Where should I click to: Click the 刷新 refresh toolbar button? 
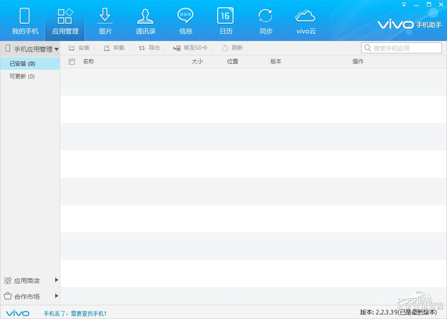pyautogui.click(x=232, y=48)
